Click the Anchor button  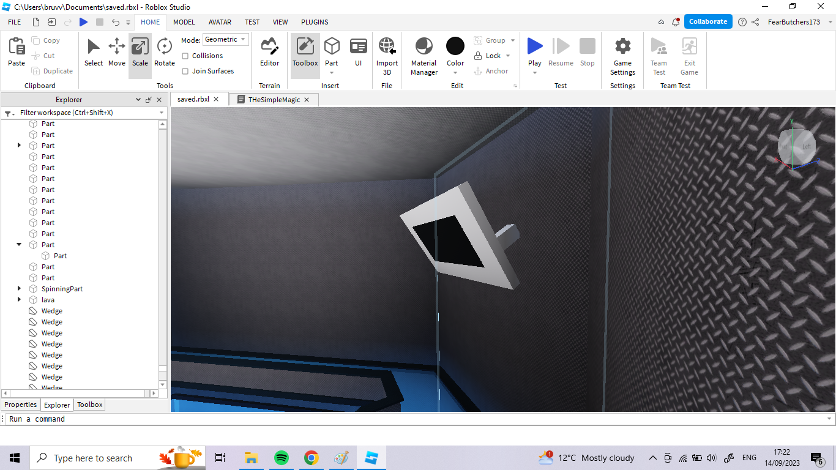tap(491, 71)
